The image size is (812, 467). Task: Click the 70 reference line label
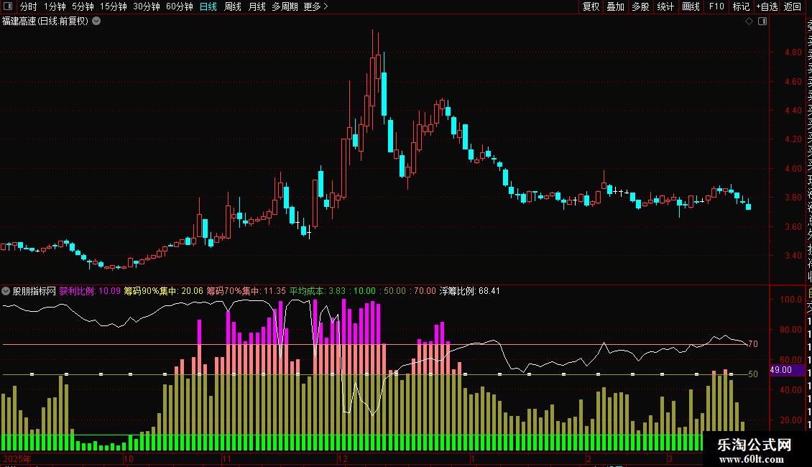click(753, 343)
